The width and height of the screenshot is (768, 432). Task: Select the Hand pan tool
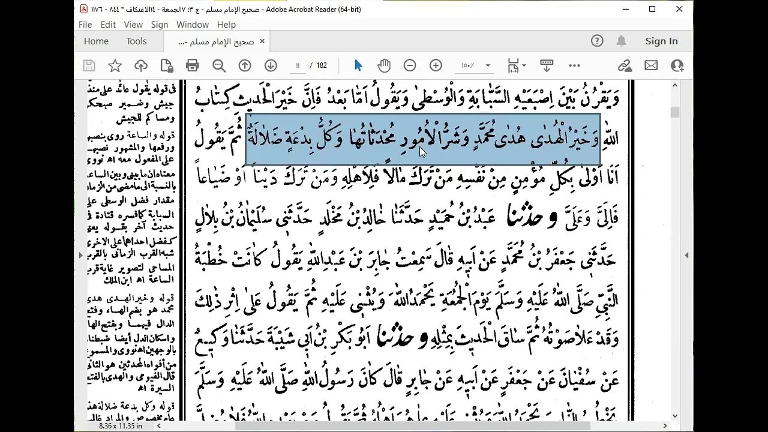coord(384,65)
